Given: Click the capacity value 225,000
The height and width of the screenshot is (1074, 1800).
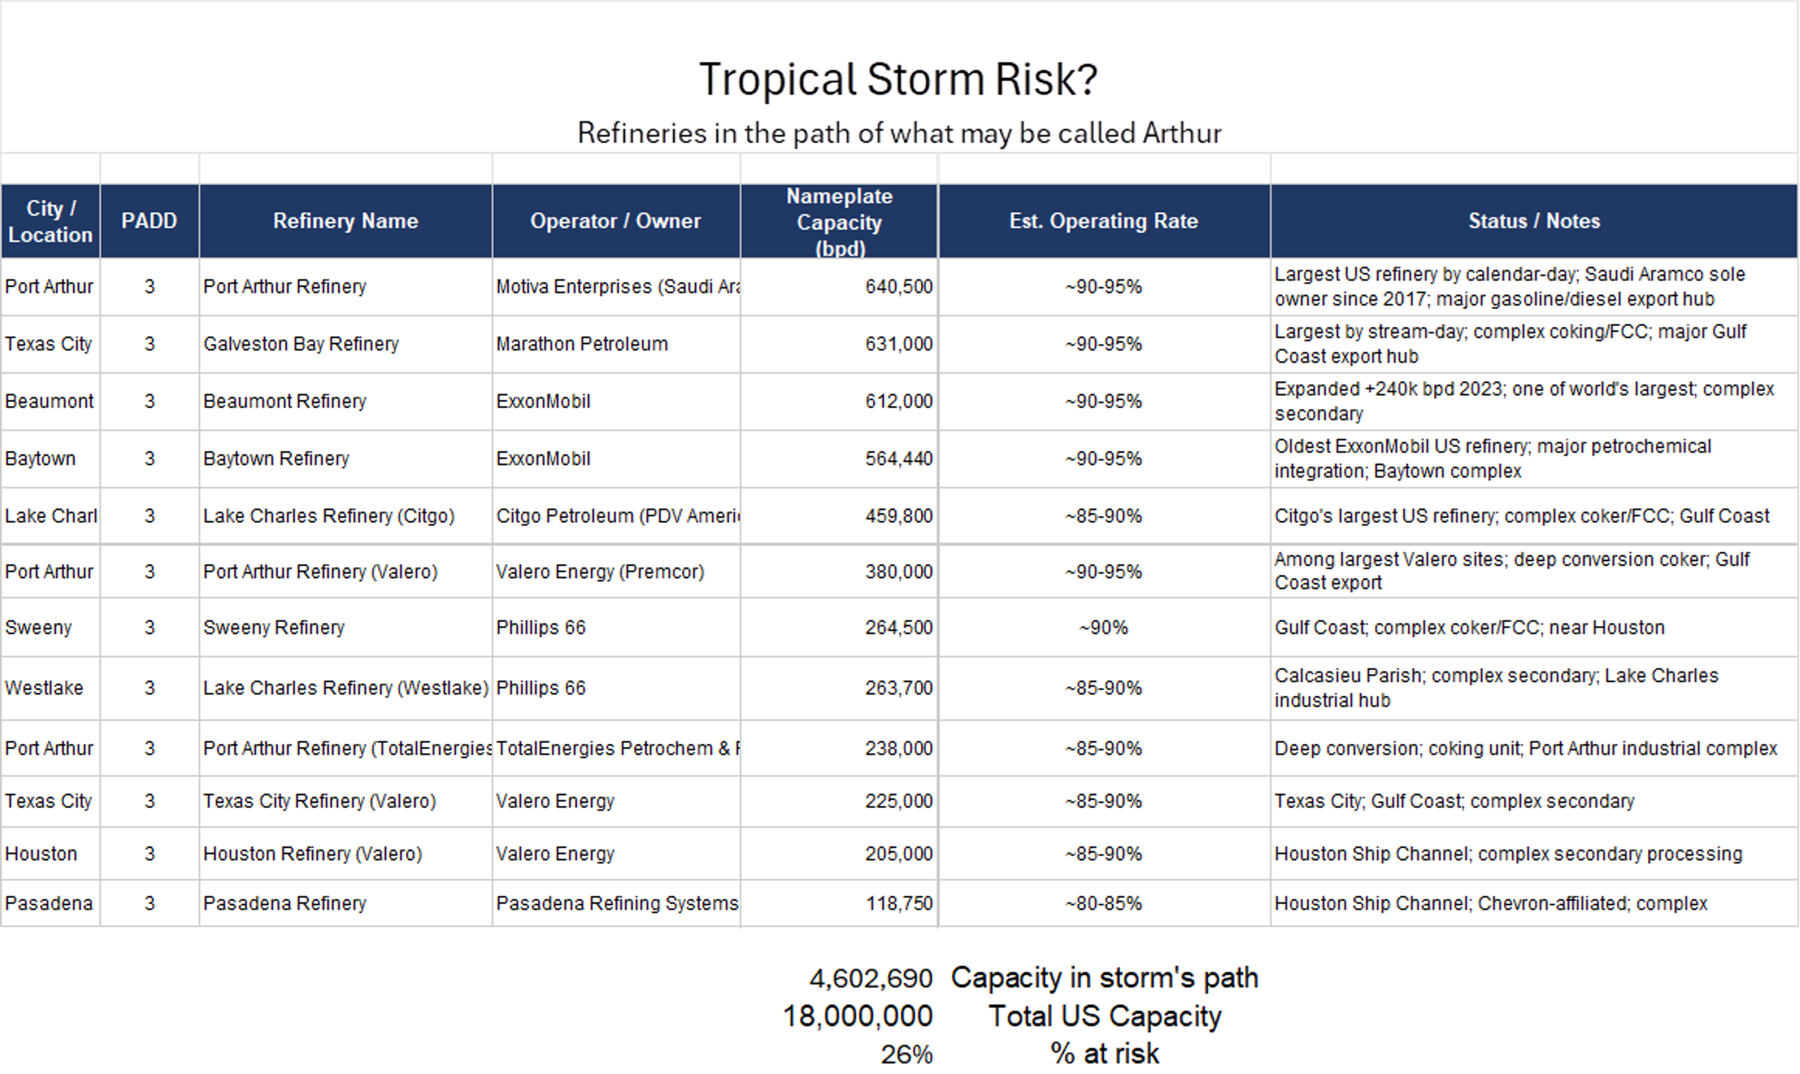Looking at the screenshot, I should (839, 801).
